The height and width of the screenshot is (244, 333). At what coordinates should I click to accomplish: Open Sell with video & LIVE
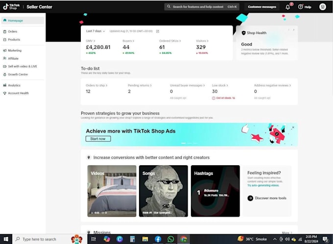point(23,67)
